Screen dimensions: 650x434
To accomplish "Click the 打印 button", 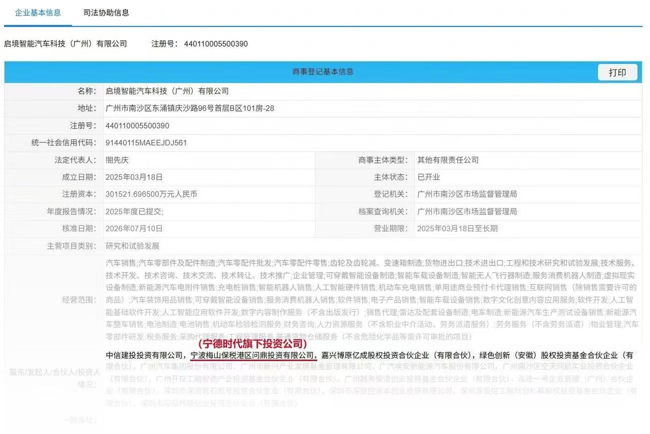I will click(617, 73).
